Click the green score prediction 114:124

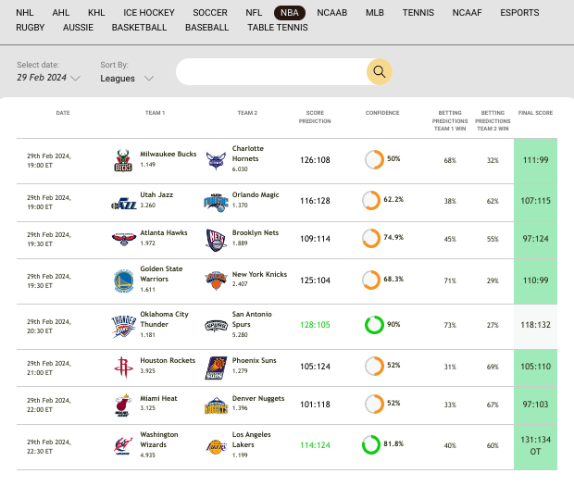coord(315,445)
